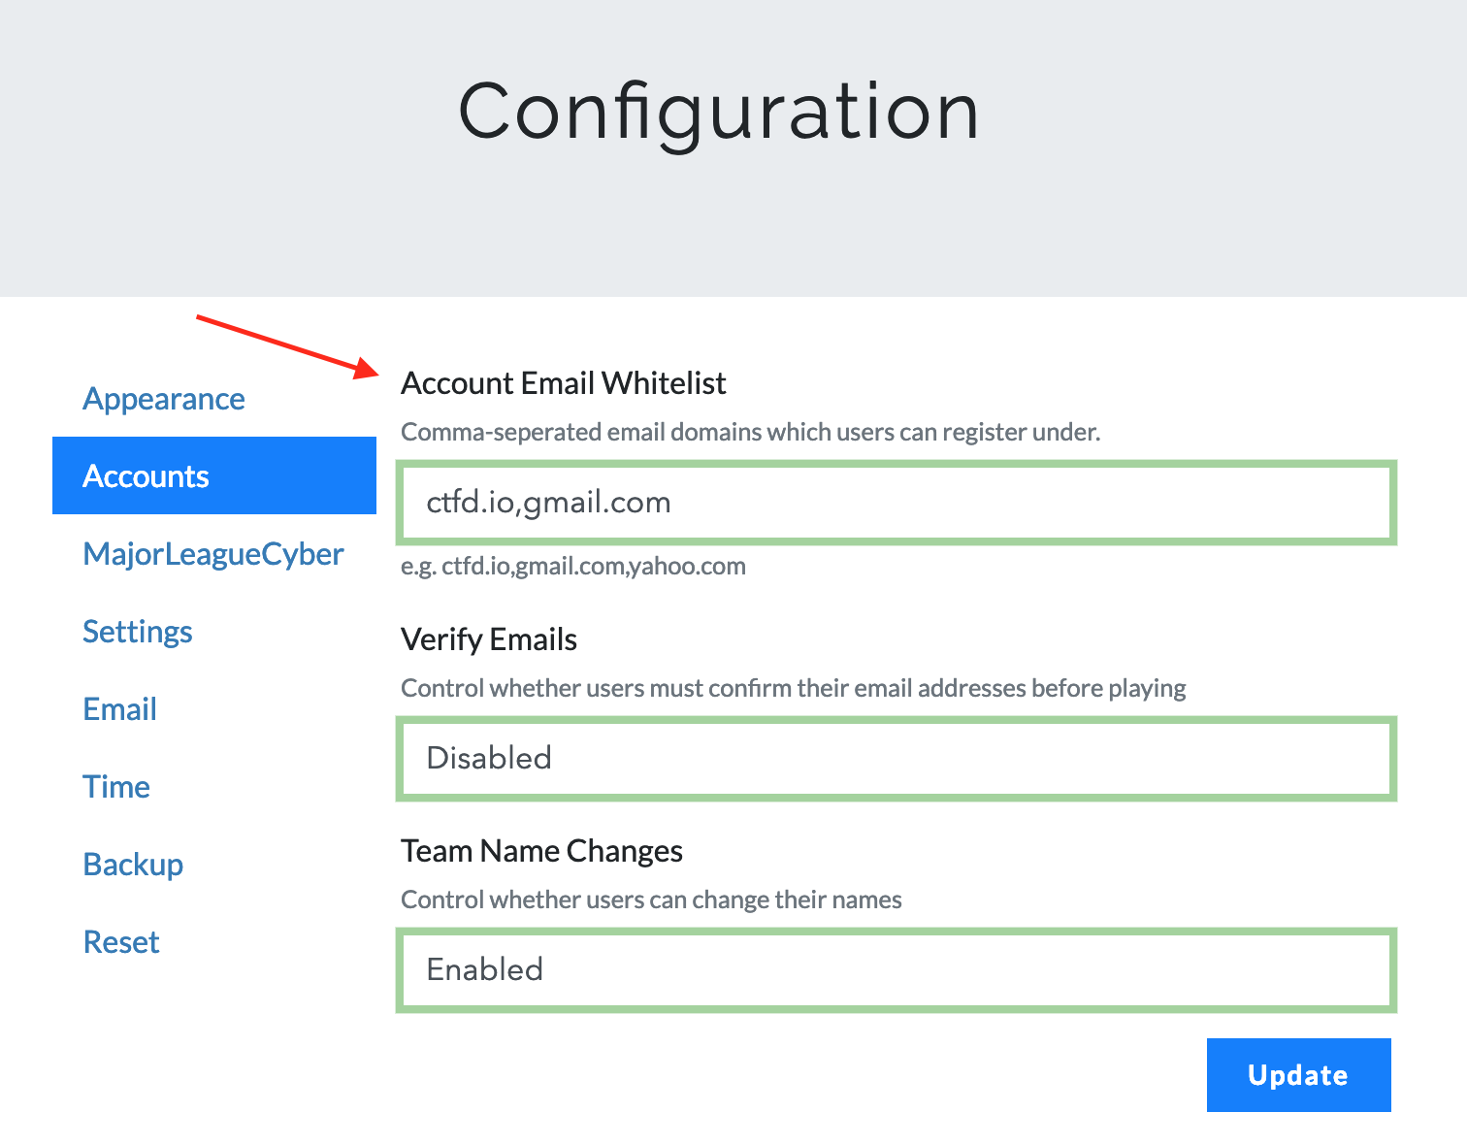Expand the Verify Emails dropdown
1467x1145 pixels.
(x=896, y=758)
